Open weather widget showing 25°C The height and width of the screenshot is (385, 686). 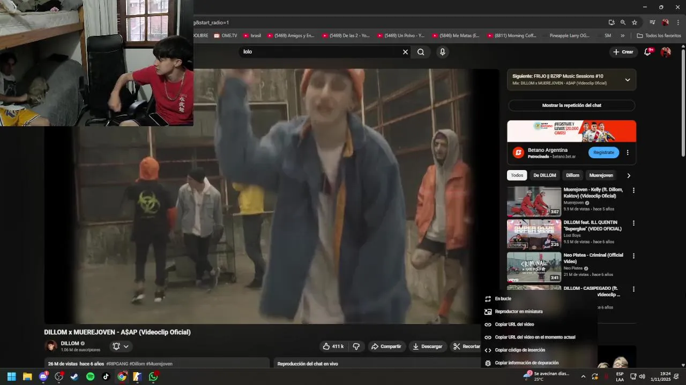(x=548, y=376)
